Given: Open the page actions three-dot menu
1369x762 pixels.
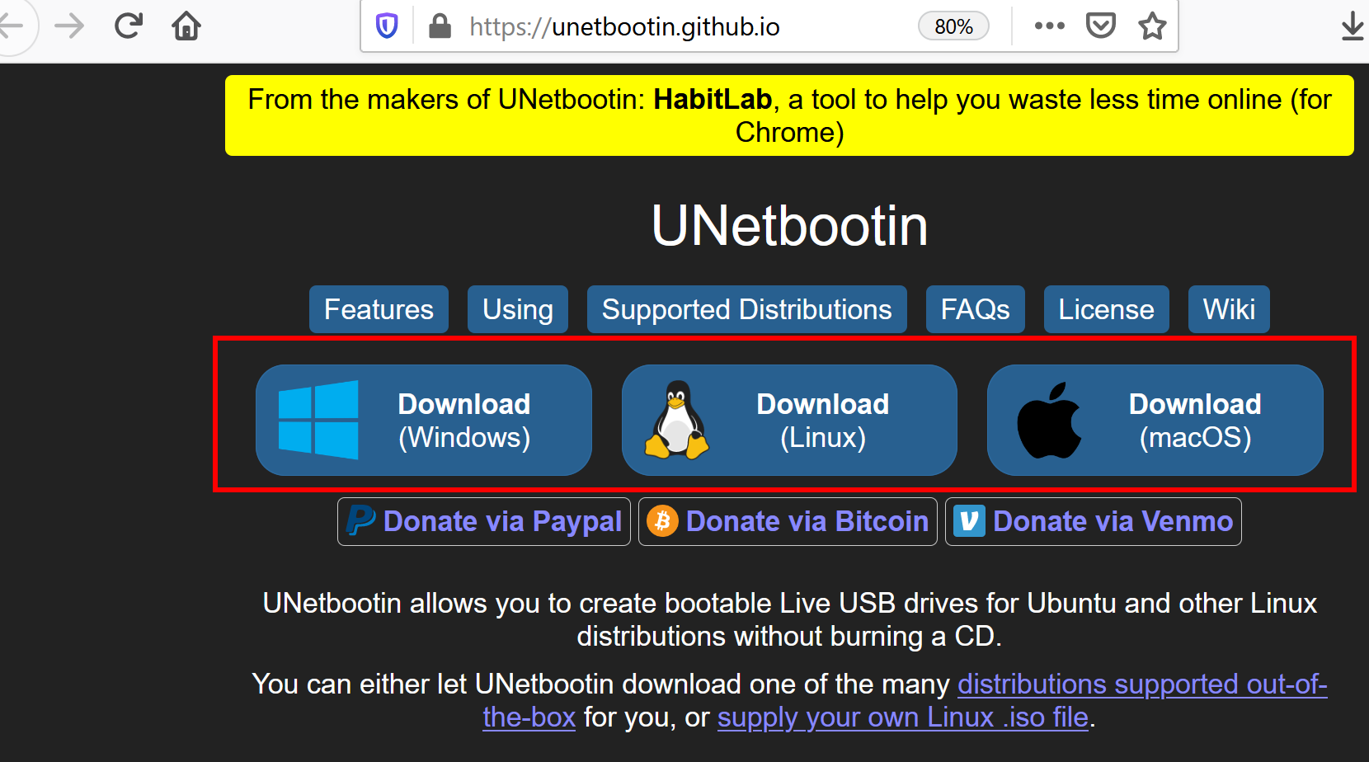Looking at the screenshot, I should click(1049, 26).
